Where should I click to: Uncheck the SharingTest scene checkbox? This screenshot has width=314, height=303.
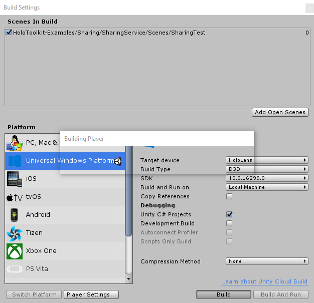pos(9,32)
